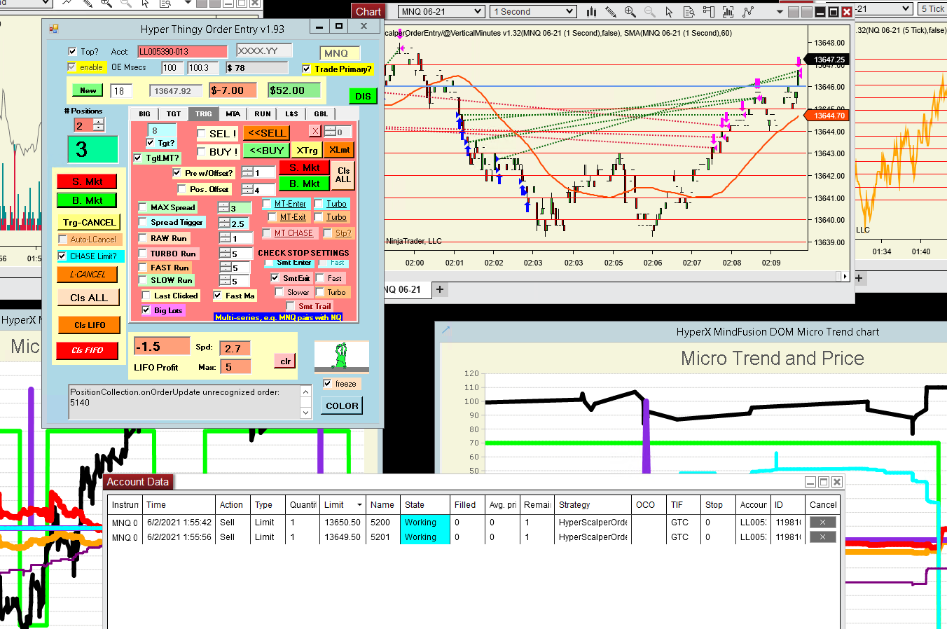Open the COLOR picker button
Viewport: 947px width, 629px height.
(342, 406)
